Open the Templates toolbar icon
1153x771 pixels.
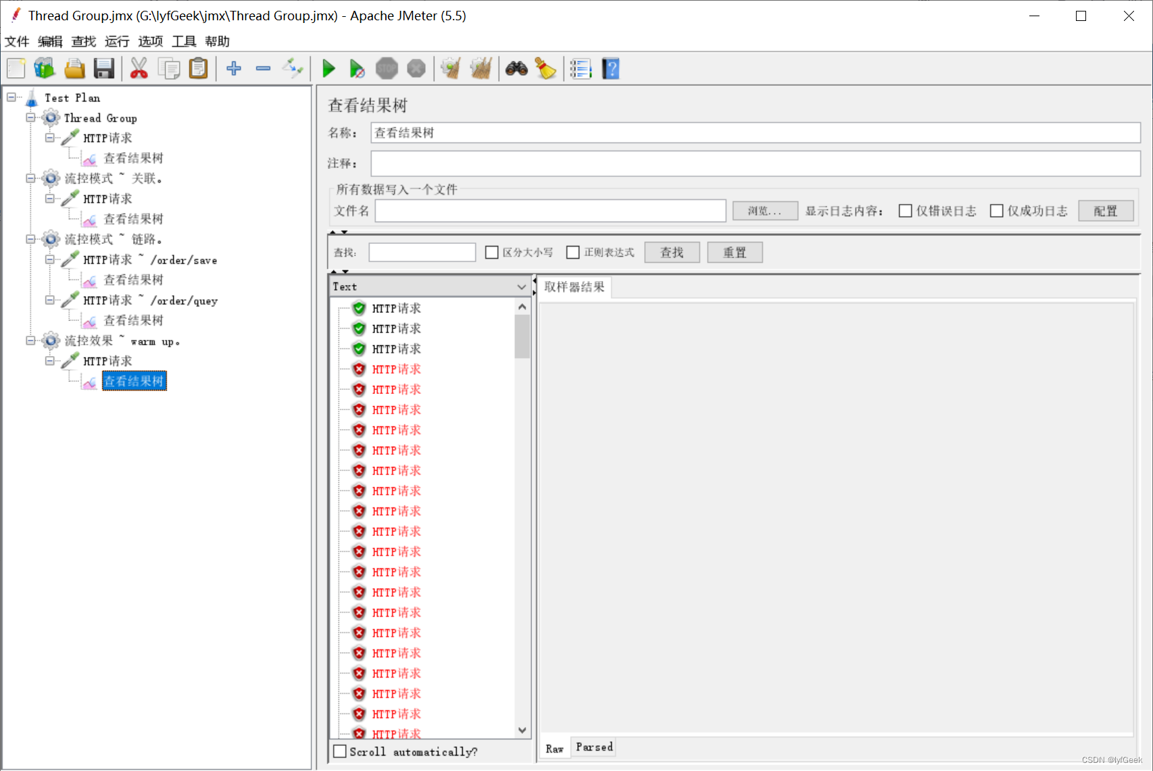(45, 68)
